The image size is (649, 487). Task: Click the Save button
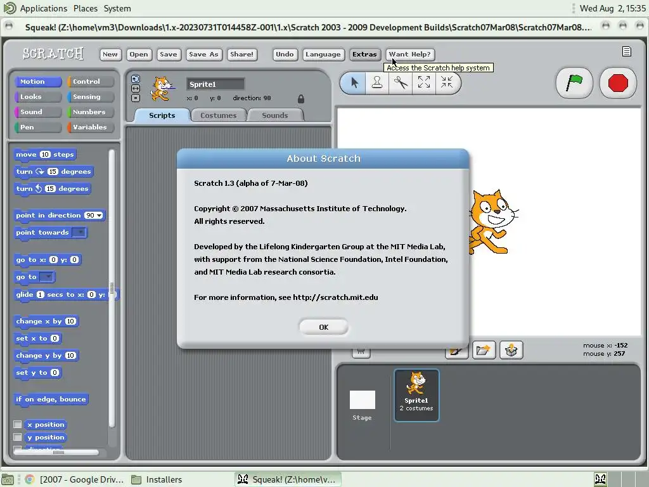(x=169, y=55)
